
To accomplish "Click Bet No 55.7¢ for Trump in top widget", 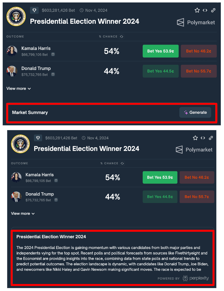I will 199,71.
